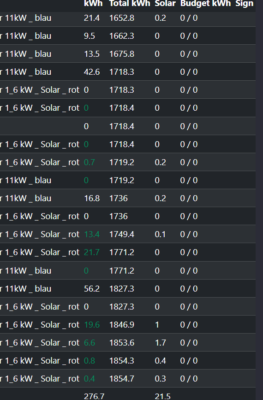Click the green 0.7 kWh value

90,162
